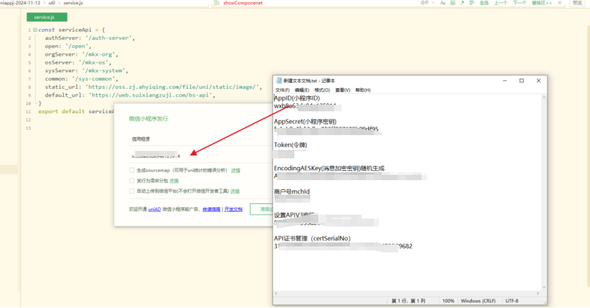Click the 100% zoom status in Notepad

click(448, 301)
